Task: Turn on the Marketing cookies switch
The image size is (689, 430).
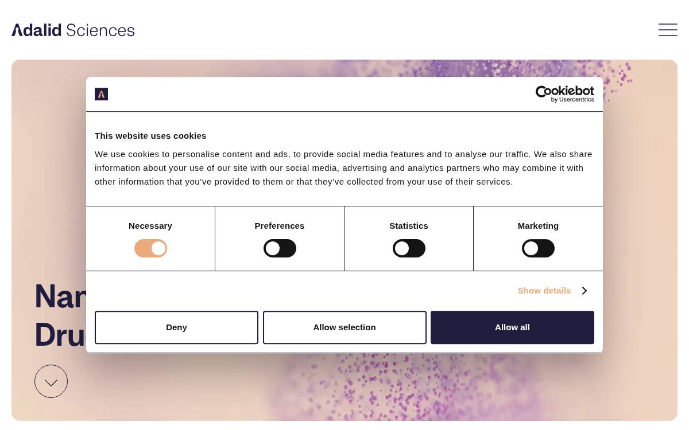Action: pyautogui.click(x=538, y=248)
